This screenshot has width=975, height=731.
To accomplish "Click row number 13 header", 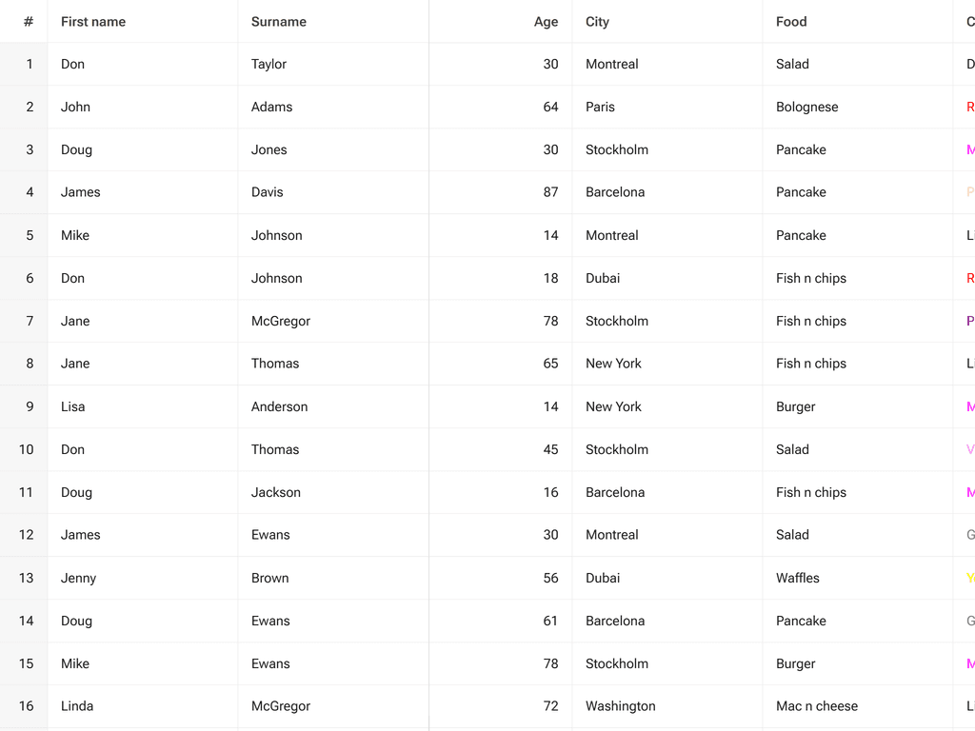I will (x=26, y=578).
